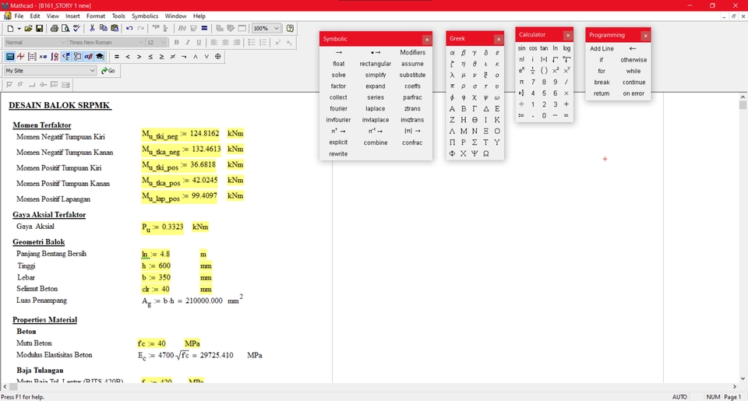This screenshot has height=401, width=748.
Task: Click the 'DESAIN BALOK SRPMK' heading
Action: pos(60,105)
